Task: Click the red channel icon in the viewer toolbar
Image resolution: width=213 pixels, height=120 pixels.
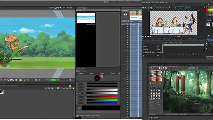Action: tap(8, 80)
